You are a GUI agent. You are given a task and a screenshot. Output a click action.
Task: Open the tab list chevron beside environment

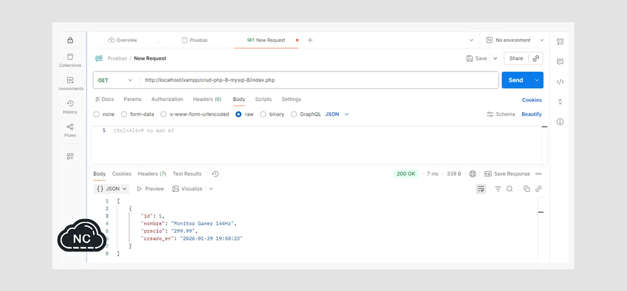click(472, 40)
